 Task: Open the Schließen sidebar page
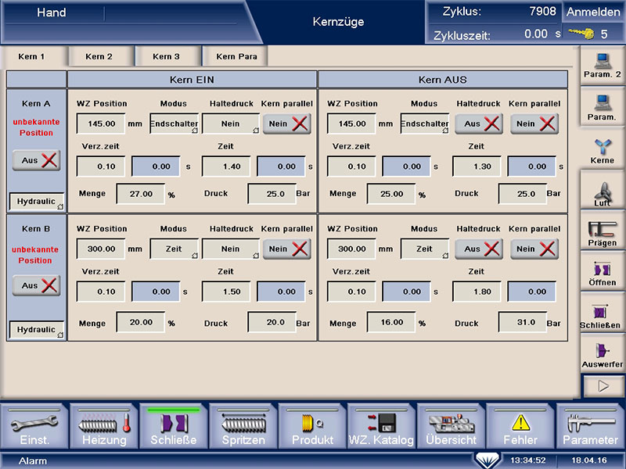tap(602, 313)
